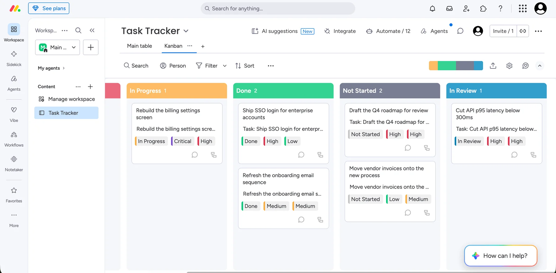This screenshot has height=273, width=556.
Task: Open the apps marketplace puzzle icon
Action: (483, 9)
